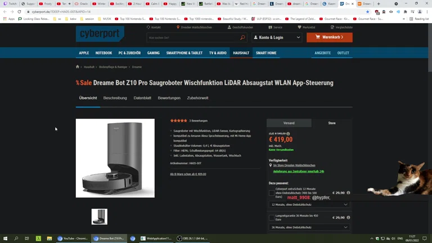Screen dimensions: 432x243
Task: Reload the page with browser refresh icon
Action: point(19,12)
